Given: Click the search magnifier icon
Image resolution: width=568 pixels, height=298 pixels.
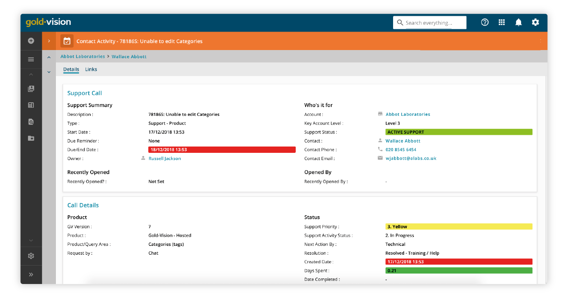Looking at the screenshot, I should pos(400,23).
